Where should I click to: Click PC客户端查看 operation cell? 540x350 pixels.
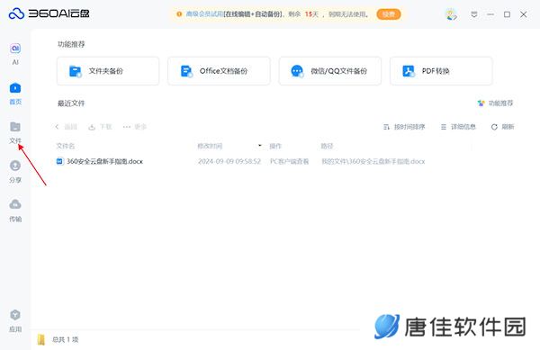click(x=289, y=161)
